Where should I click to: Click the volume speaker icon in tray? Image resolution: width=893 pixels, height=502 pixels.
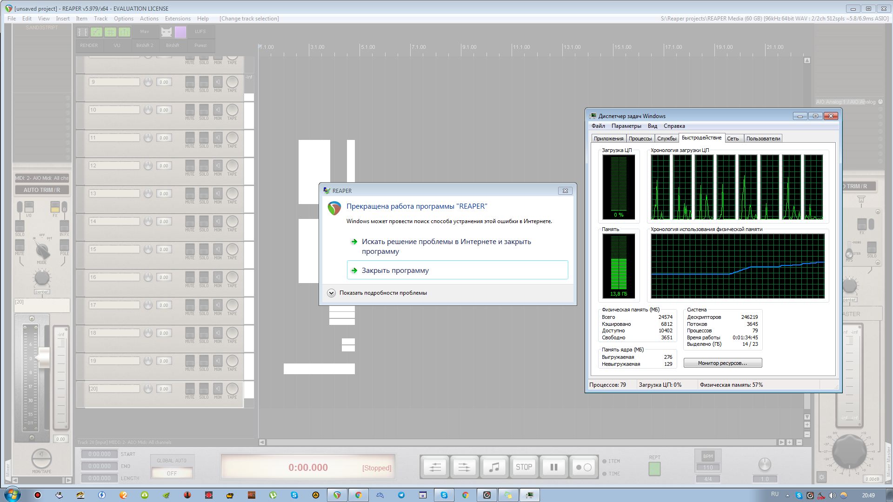point(833,495)
